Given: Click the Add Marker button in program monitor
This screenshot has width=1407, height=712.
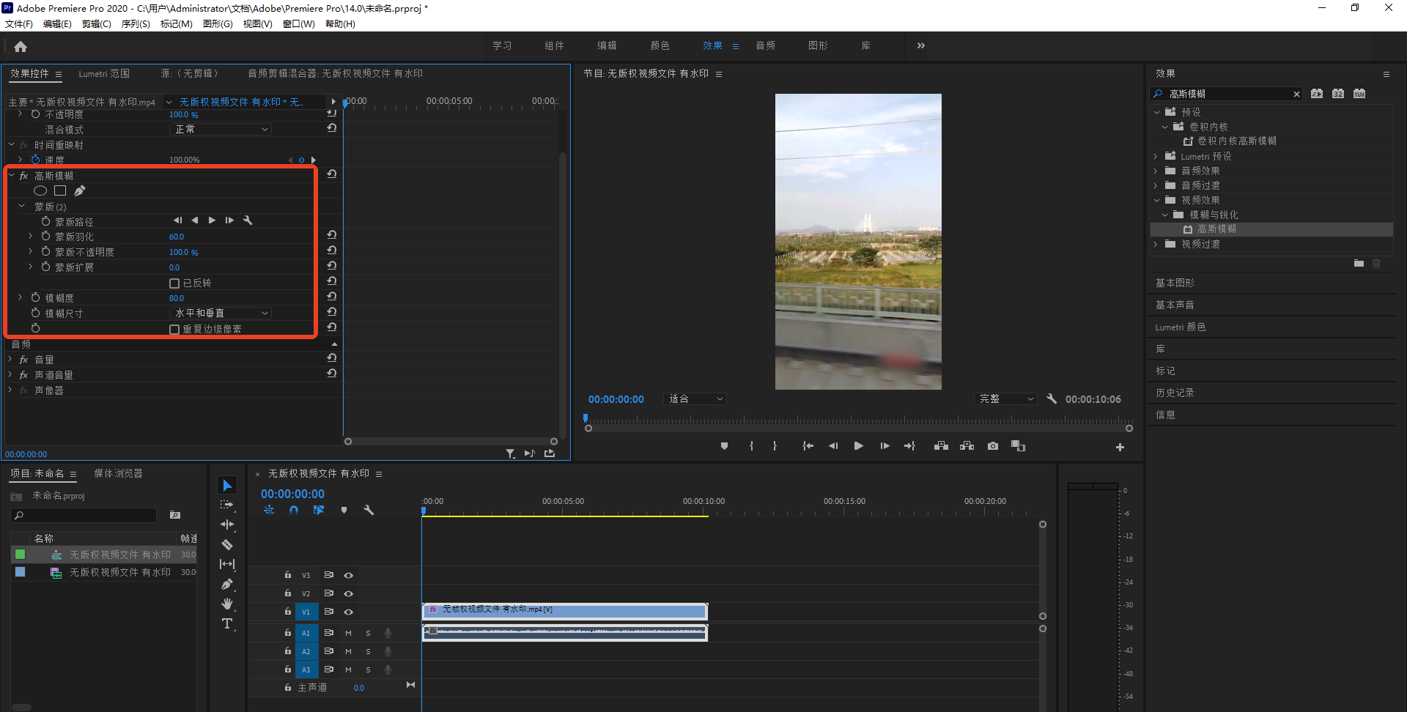Looking at the screenshot, I should point(724,446).
